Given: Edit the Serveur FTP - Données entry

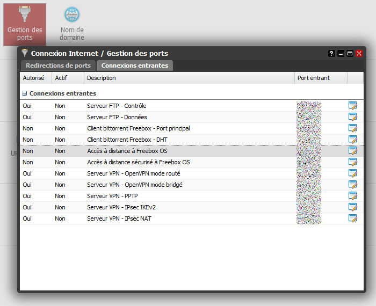Looking at the screenshot, I should click(353, 117).
